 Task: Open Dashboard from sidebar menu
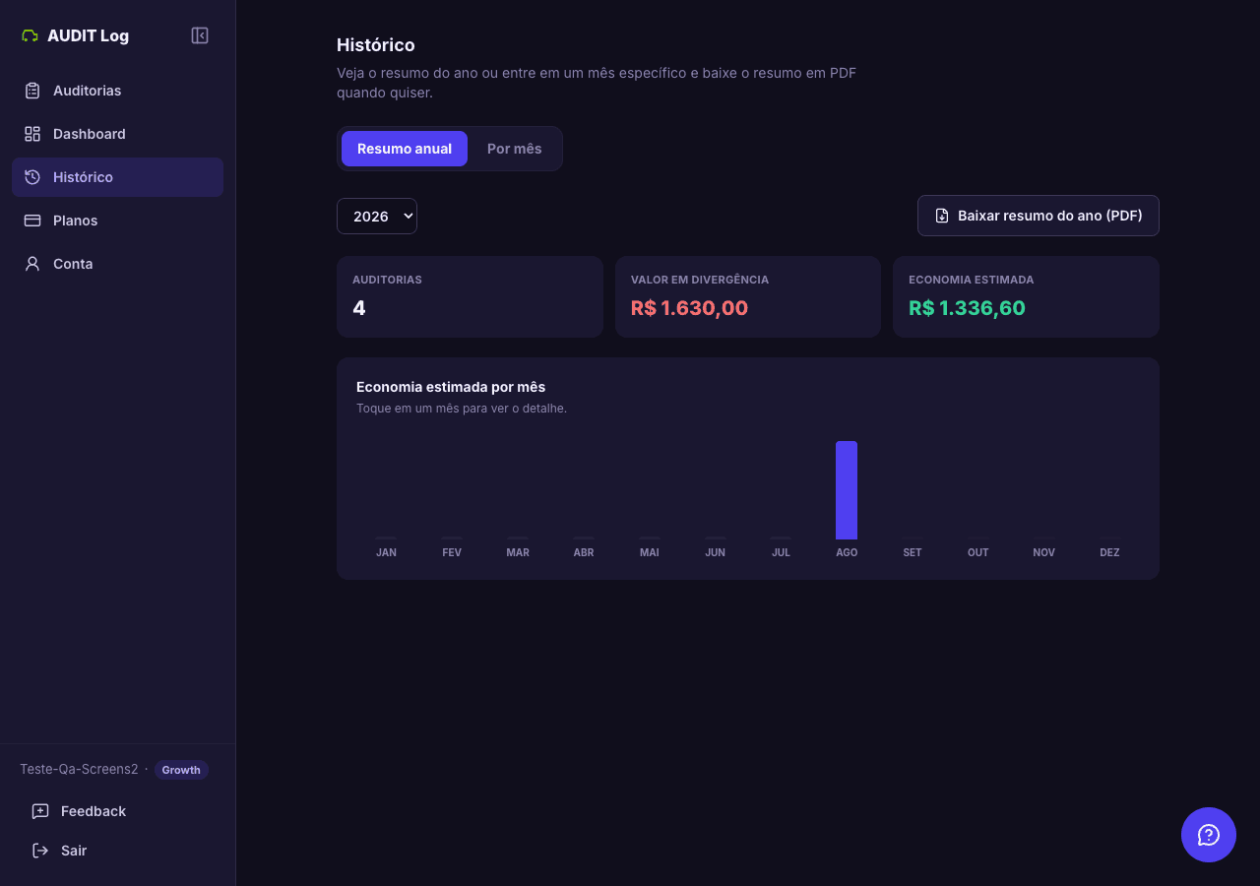(118, 134)
